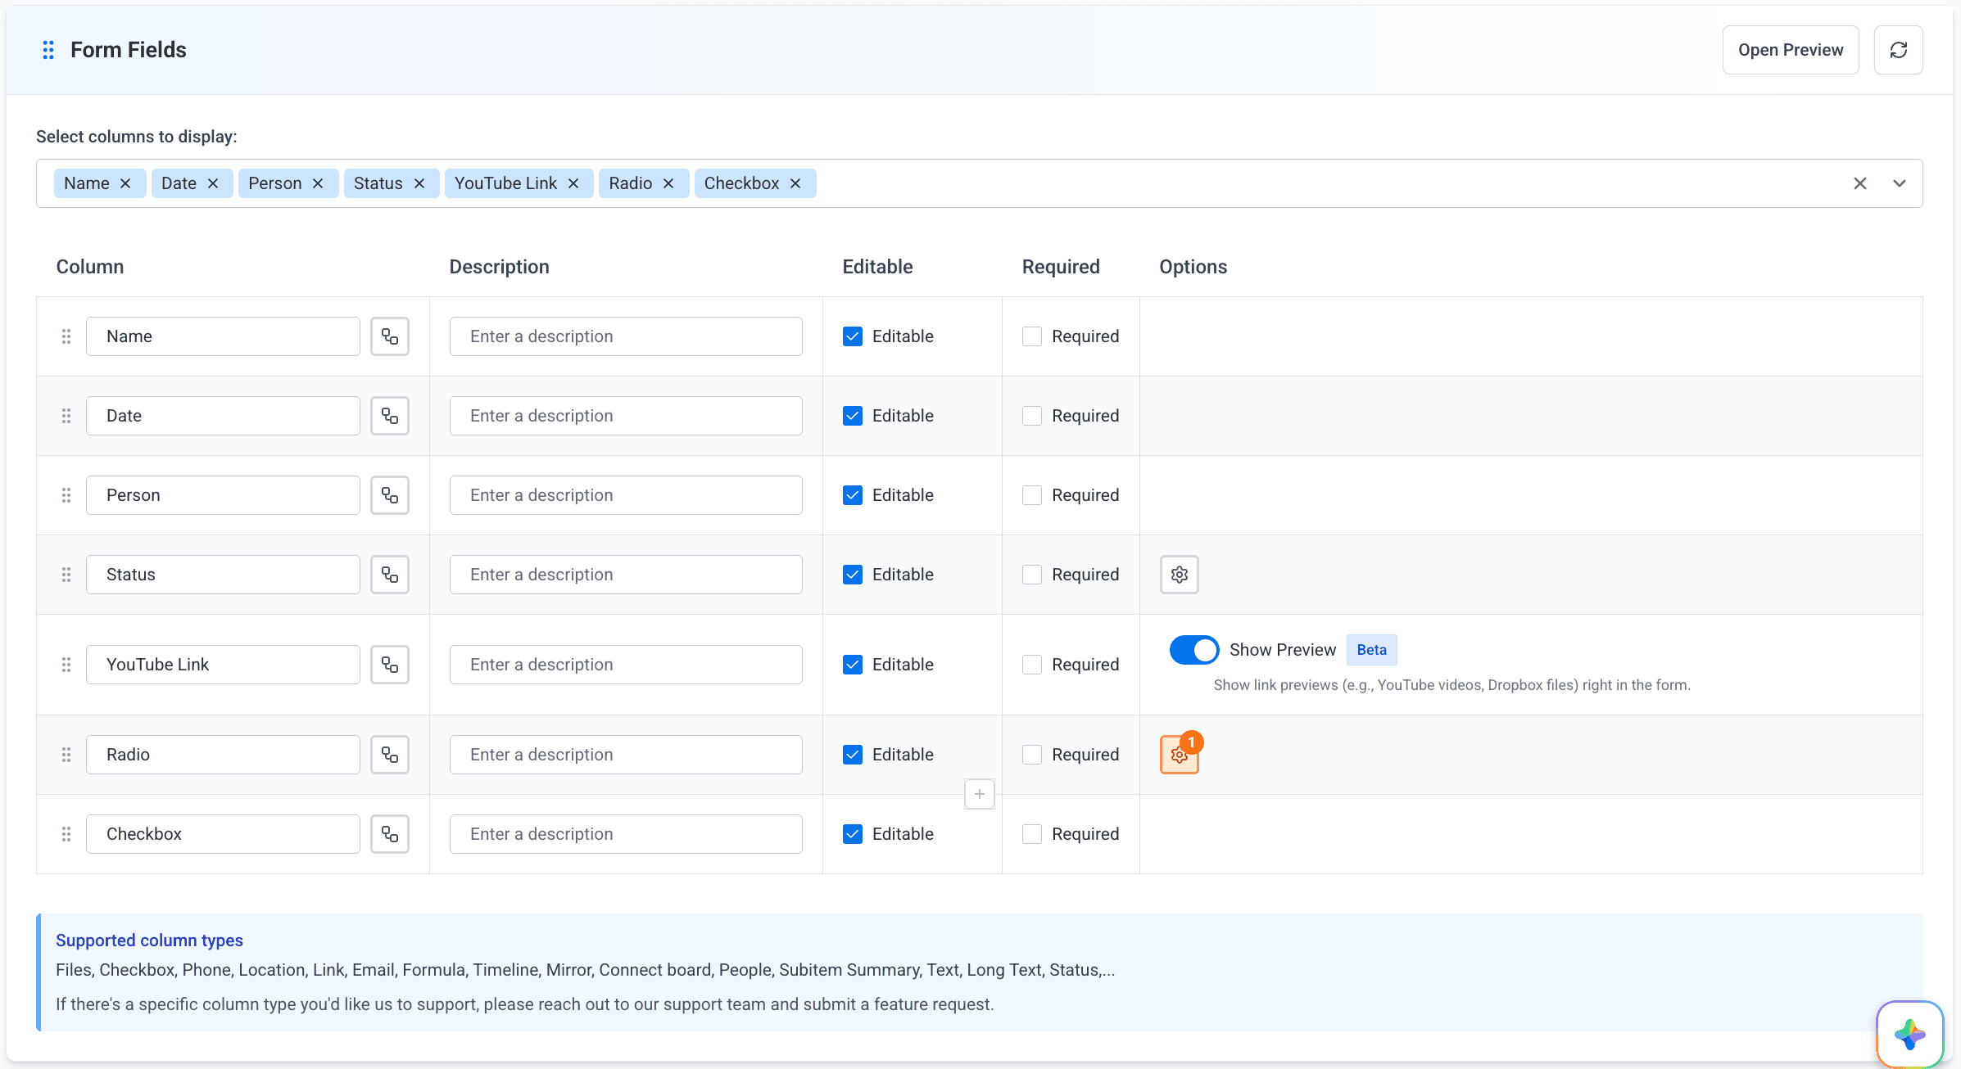Image resolution: width=1961 pixels, height=1069 pixels.
Task: Click the link icon beside Checkbox column
Action: [x=390, y=834]
